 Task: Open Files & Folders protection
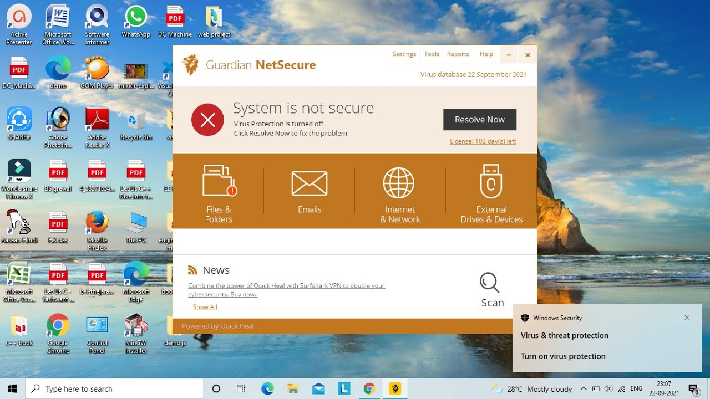[x=219, y=194]
